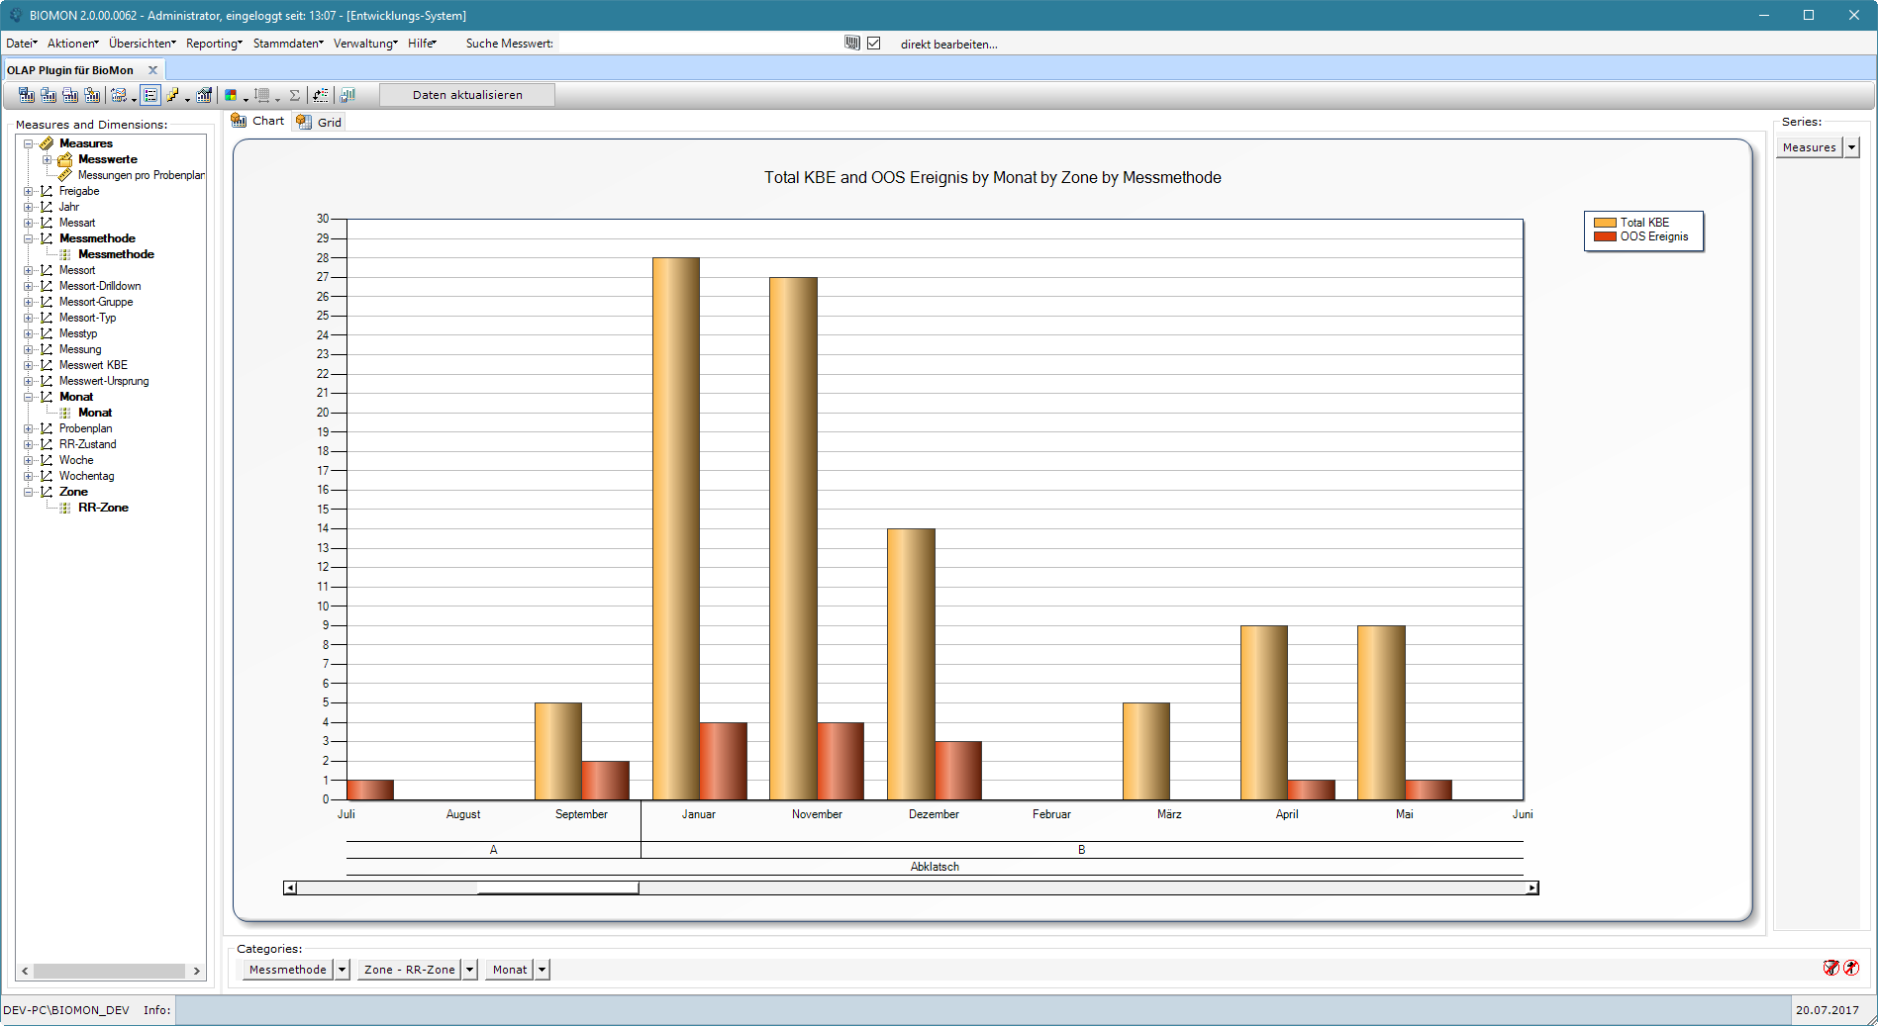Viewport: 1878px width, 1026px height.
Task: Click in the Suche Messwert input field
Action: (x=698, y=44)
